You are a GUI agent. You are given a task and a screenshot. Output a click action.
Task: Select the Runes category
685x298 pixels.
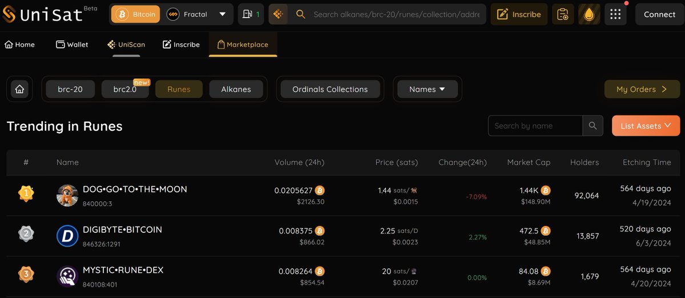pyautogui.click(x=179, y=89)
